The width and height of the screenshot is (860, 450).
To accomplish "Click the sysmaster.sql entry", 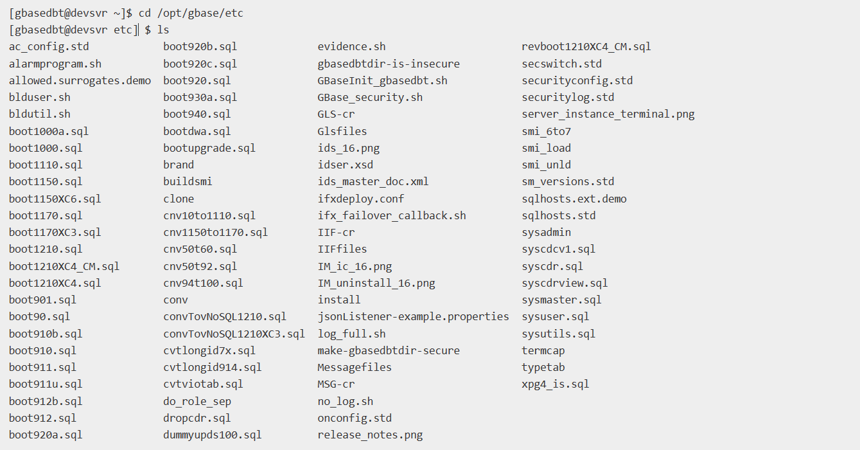I will pyautogui.click(x=562, y=300).
